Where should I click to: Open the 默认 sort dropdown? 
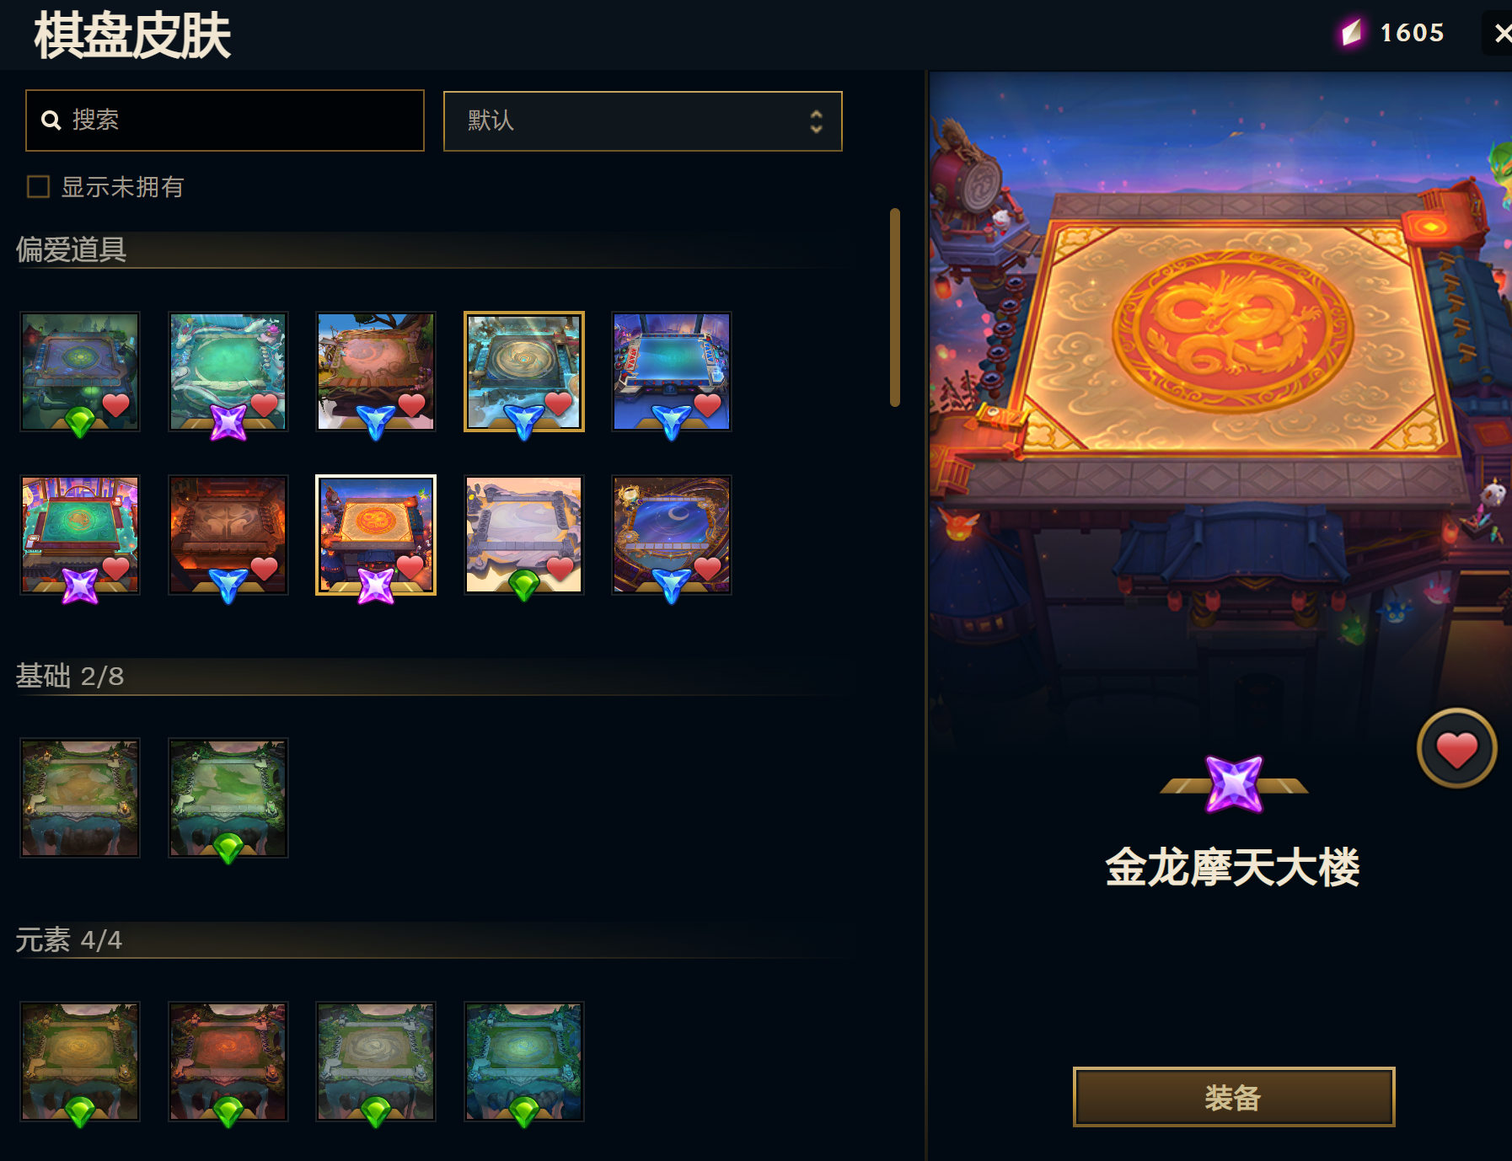coord(642,120)
